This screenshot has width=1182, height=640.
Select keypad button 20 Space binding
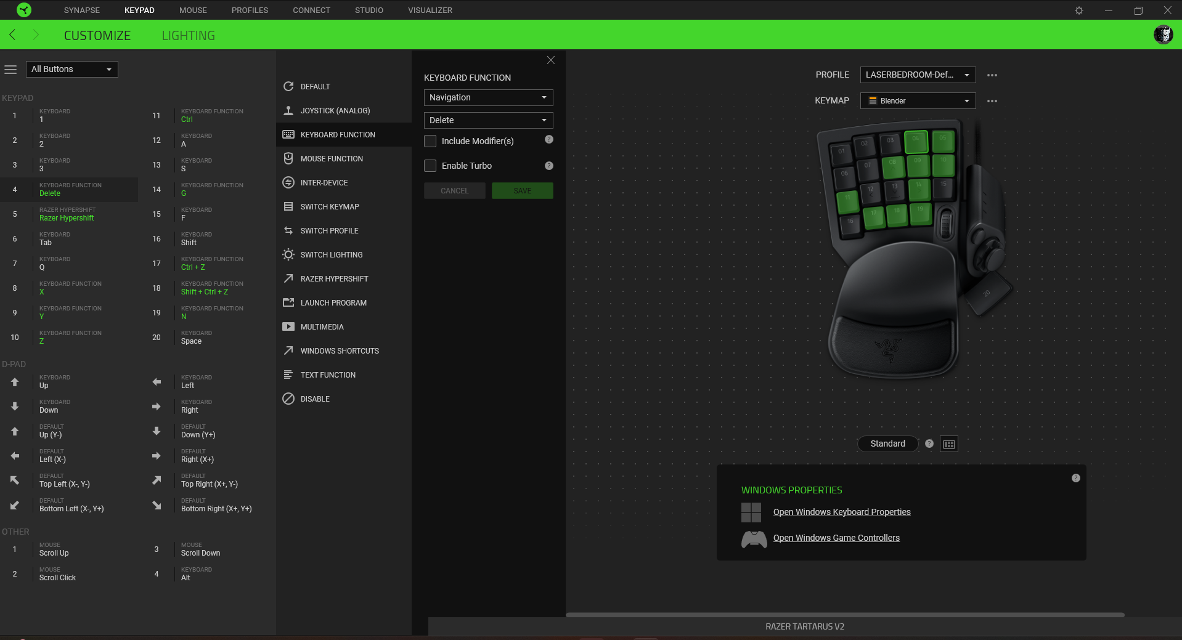click(x=211, y=338)
